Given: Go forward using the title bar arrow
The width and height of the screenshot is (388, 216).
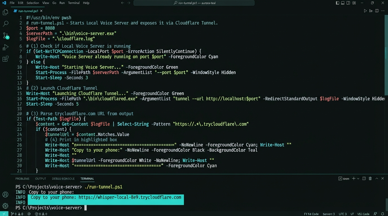Looking at the screenshot, I should [129, 3].
